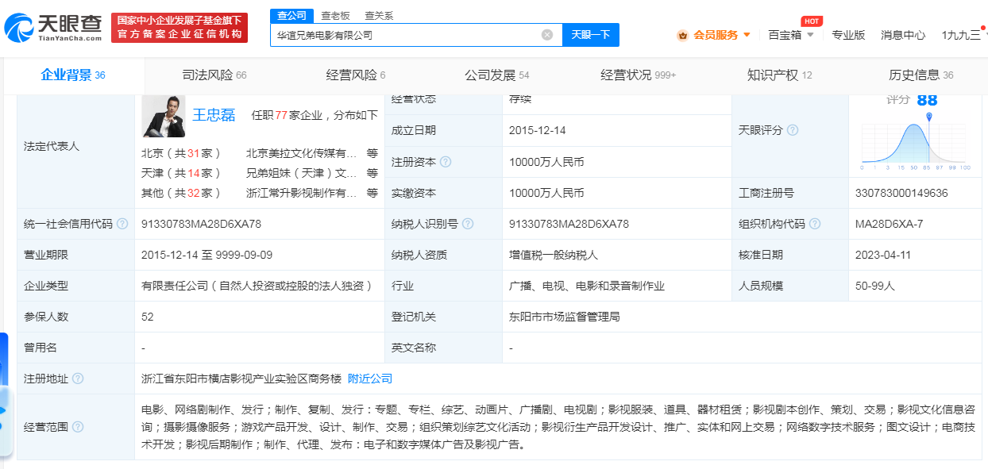988x469 pixels.
Task: Open the help icon beside 组织机构代码
Action: click(x=814, y=224)
